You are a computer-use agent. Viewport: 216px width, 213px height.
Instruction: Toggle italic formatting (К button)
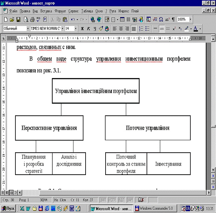[89, 28]
